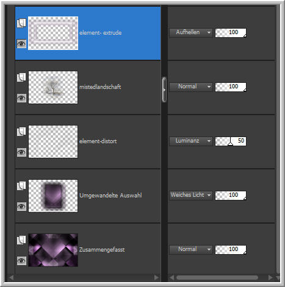This screenshot has height=287, width=285.
Task: Click the layer type icon of element- extrude
Action: tap(21, 23)
